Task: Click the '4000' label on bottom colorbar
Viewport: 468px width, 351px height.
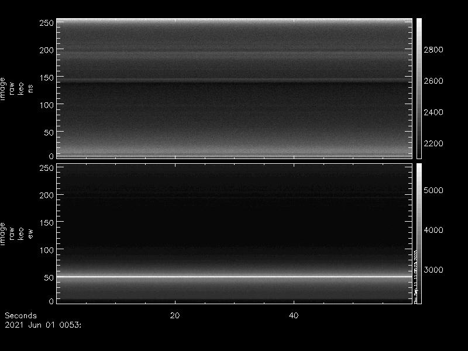Action: pyautogui.click(x=433, y=230)
